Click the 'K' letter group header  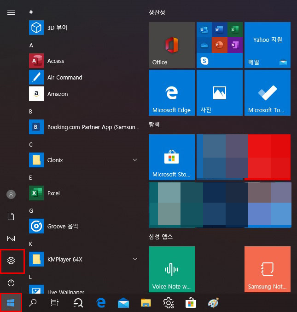coord(30,244)
